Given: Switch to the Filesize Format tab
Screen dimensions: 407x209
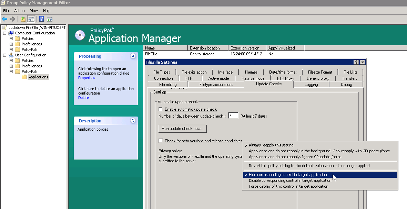Looking at the screenshot, I should click(320, 72).
